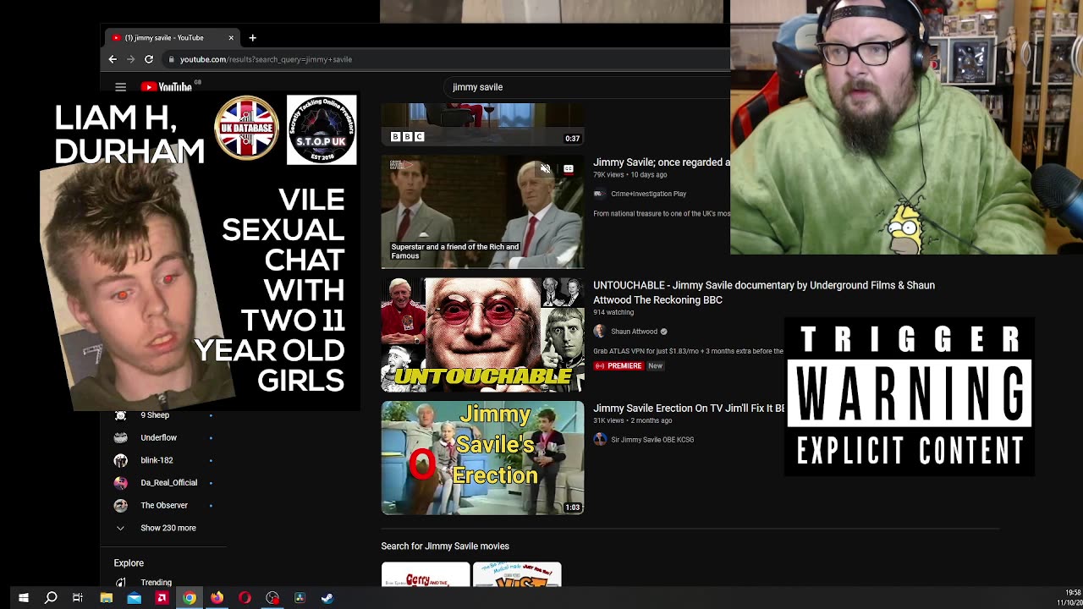The height and width of the screenshot is (609, 1083).
Task: Toggle captions on the previewing video
Action: pos(569,169)
